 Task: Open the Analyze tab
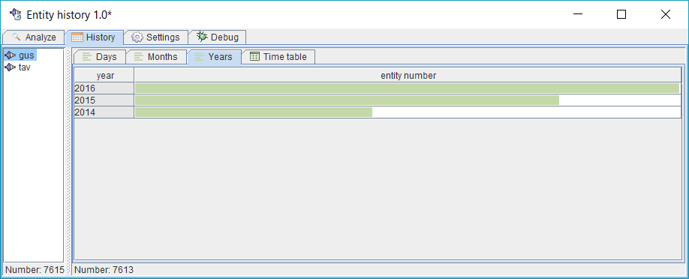pyautogui.click(x=33, y=37)
